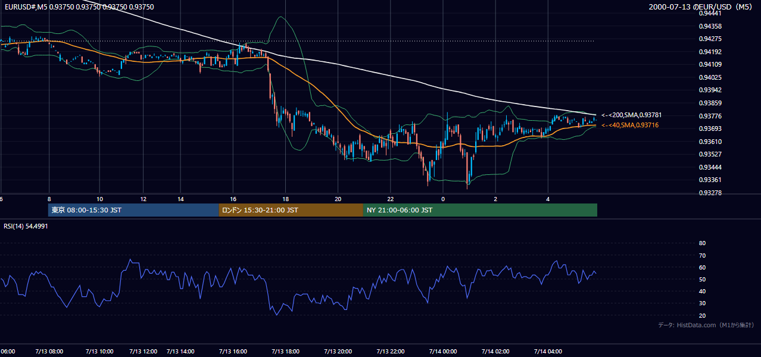Select the 東京 08:00-15:30 JST session bar
The image size is (761, 357).
(134, 210)
